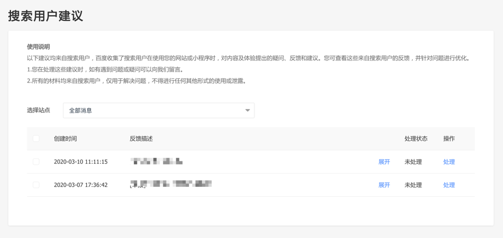Click the 操作 column header
Screen dimensions: 503x238
[449, 139]
